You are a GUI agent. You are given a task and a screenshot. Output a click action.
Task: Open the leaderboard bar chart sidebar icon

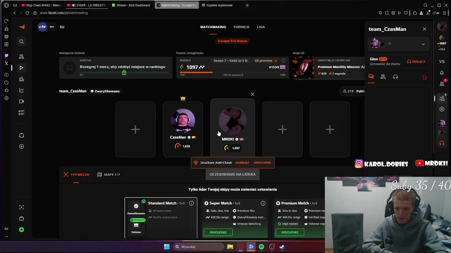coord(21,79)
